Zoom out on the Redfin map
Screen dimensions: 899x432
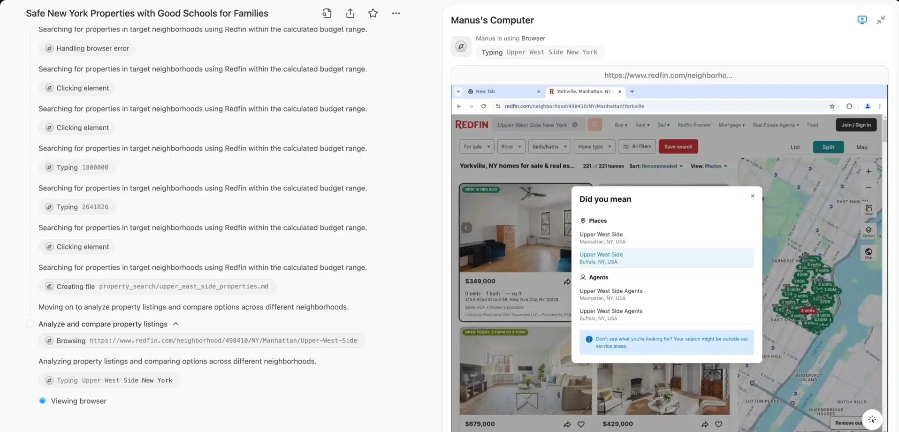tap(869, 188)
